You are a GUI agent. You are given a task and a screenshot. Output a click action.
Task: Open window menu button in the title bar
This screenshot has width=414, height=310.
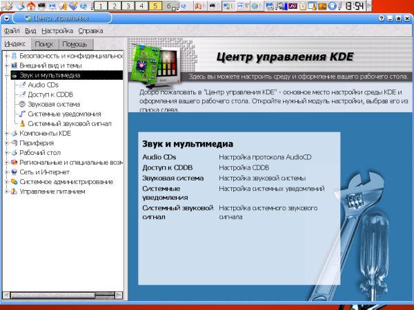pyautogui.click(x=7, y=19)
